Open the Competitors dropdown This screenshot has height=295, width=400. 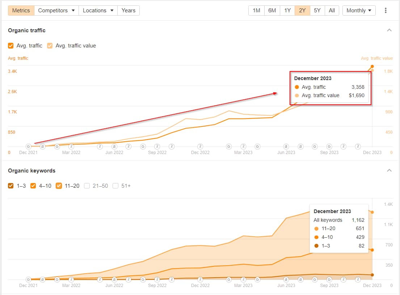tap(56, 10)
